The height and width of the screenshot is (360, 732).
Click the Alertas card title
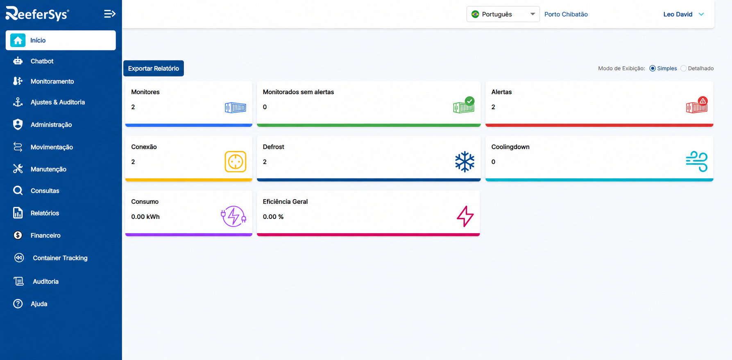click(501, 92)
